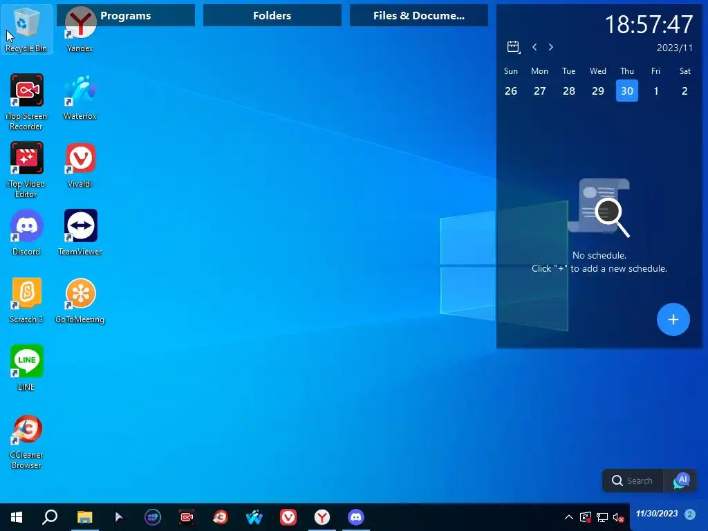
Task: Click the 18:57:47 clock display
Action: (x=649, y=24)
